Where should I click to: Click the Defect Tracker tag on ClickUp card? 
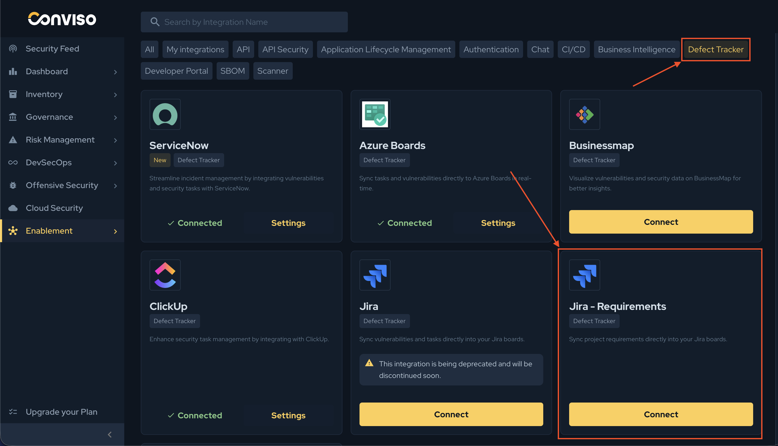click(175, 321)
